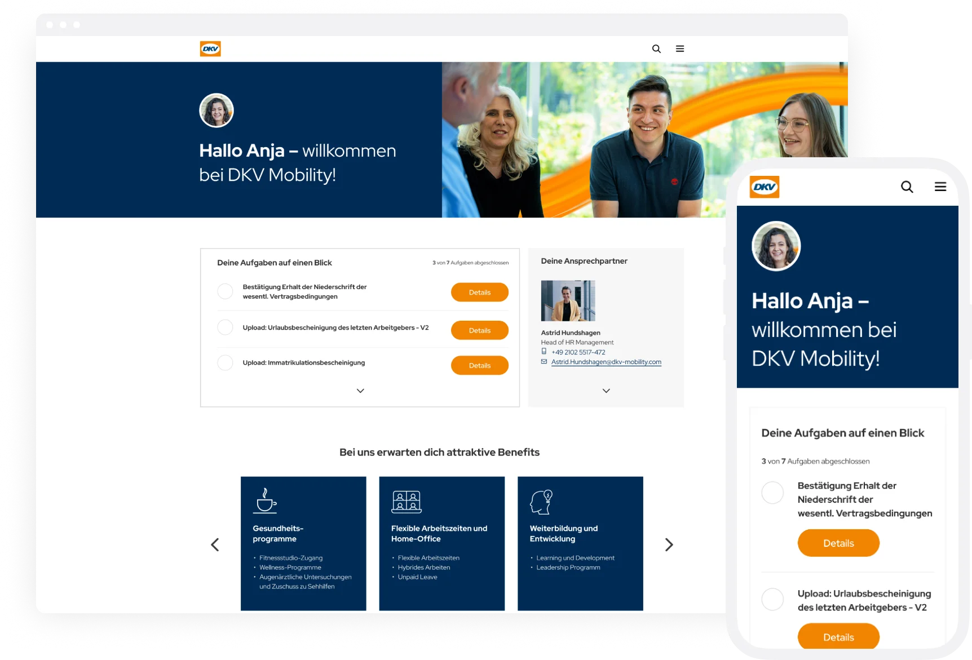
Task: Open the Weiterbildung und Entwicklung card title
Action: (564, 534)
